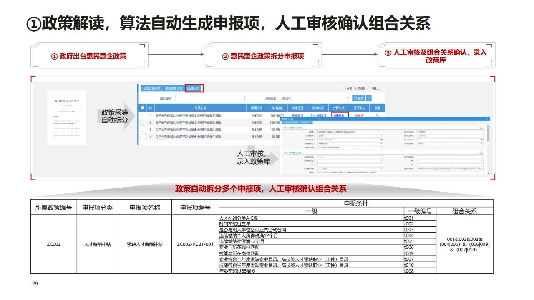Click the 是否确认 column header

[x=359, y=108]
